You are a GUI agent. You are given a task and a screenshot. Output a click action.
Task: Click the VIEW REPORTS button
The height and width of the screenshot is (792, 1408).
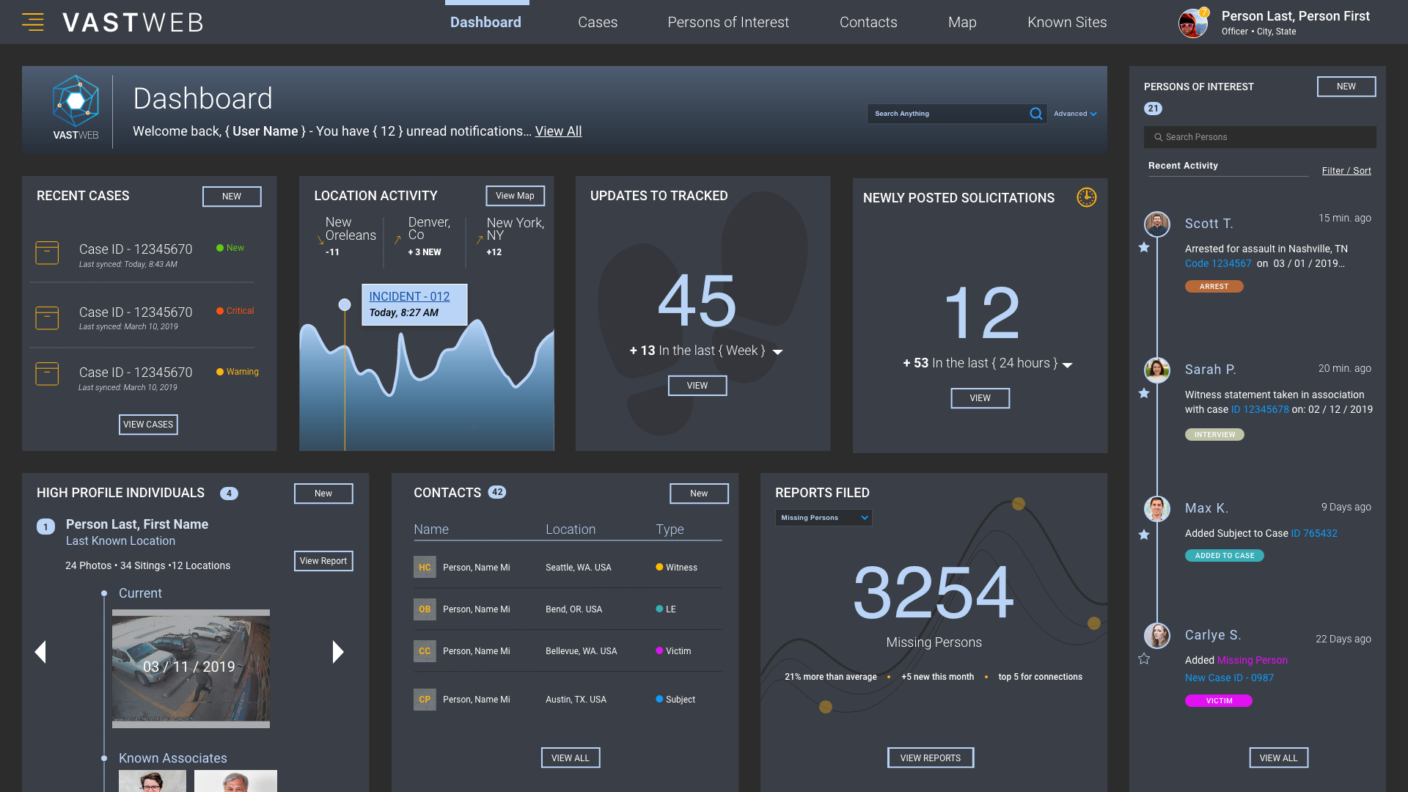coord(931,758)
